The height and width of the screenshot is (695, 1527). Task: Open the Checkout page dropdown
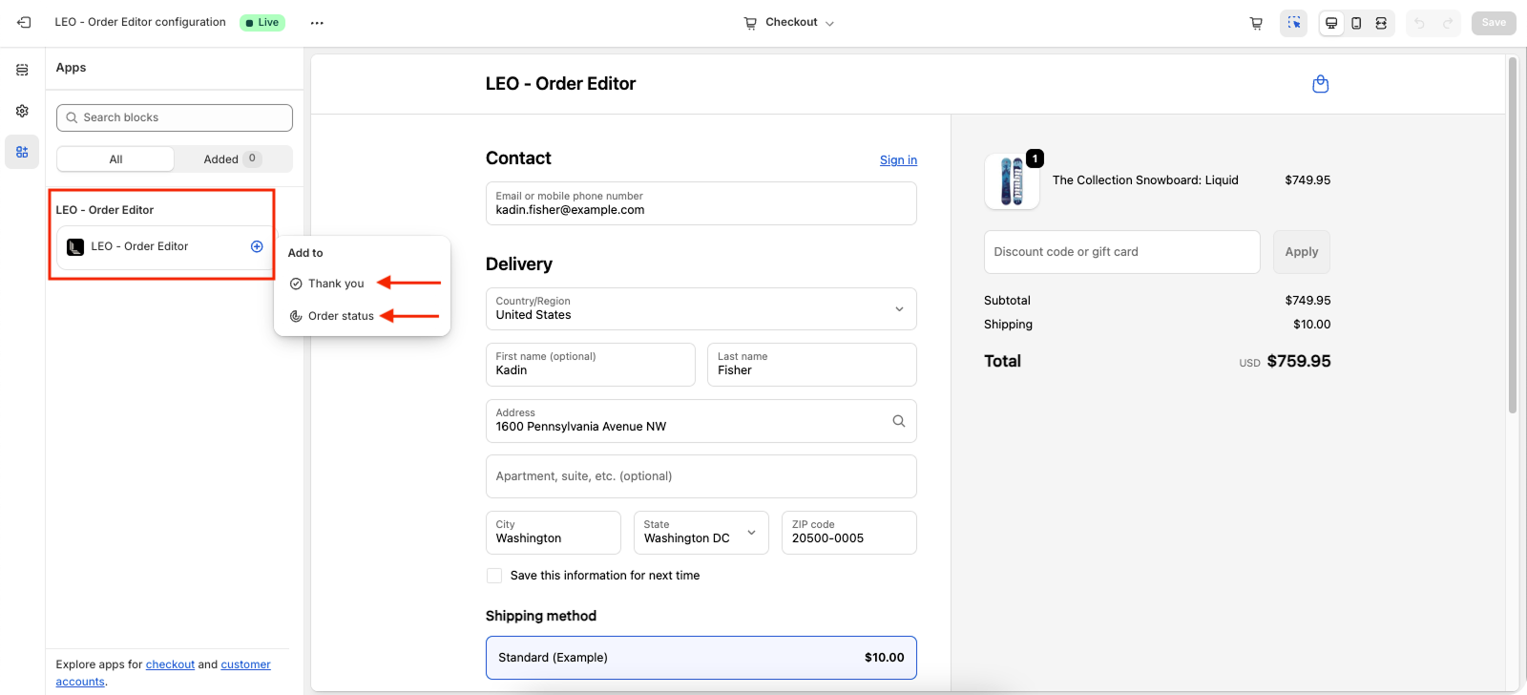[789, 23]
